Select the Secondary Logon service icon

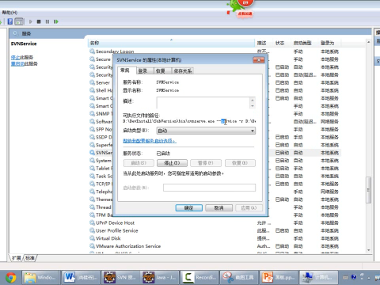point(92,51)
